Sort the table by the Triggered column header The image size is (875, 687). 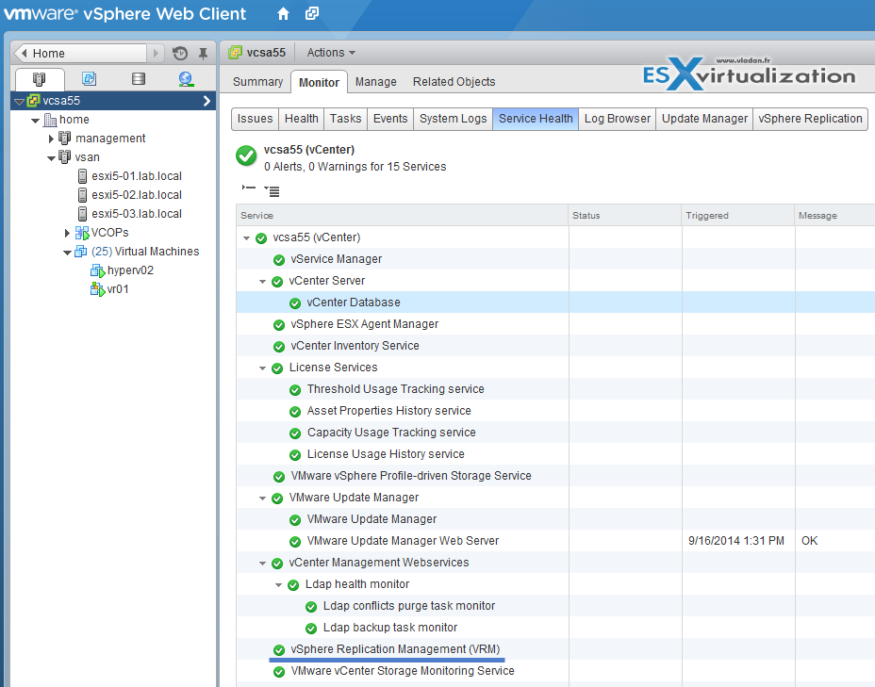pyautogui.click(x=738, y=215)
